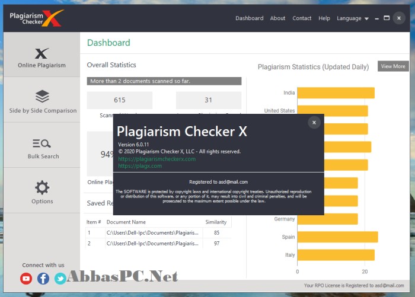
Task: Minimize the Plagiarism Checker window
Action: (377, 18)
